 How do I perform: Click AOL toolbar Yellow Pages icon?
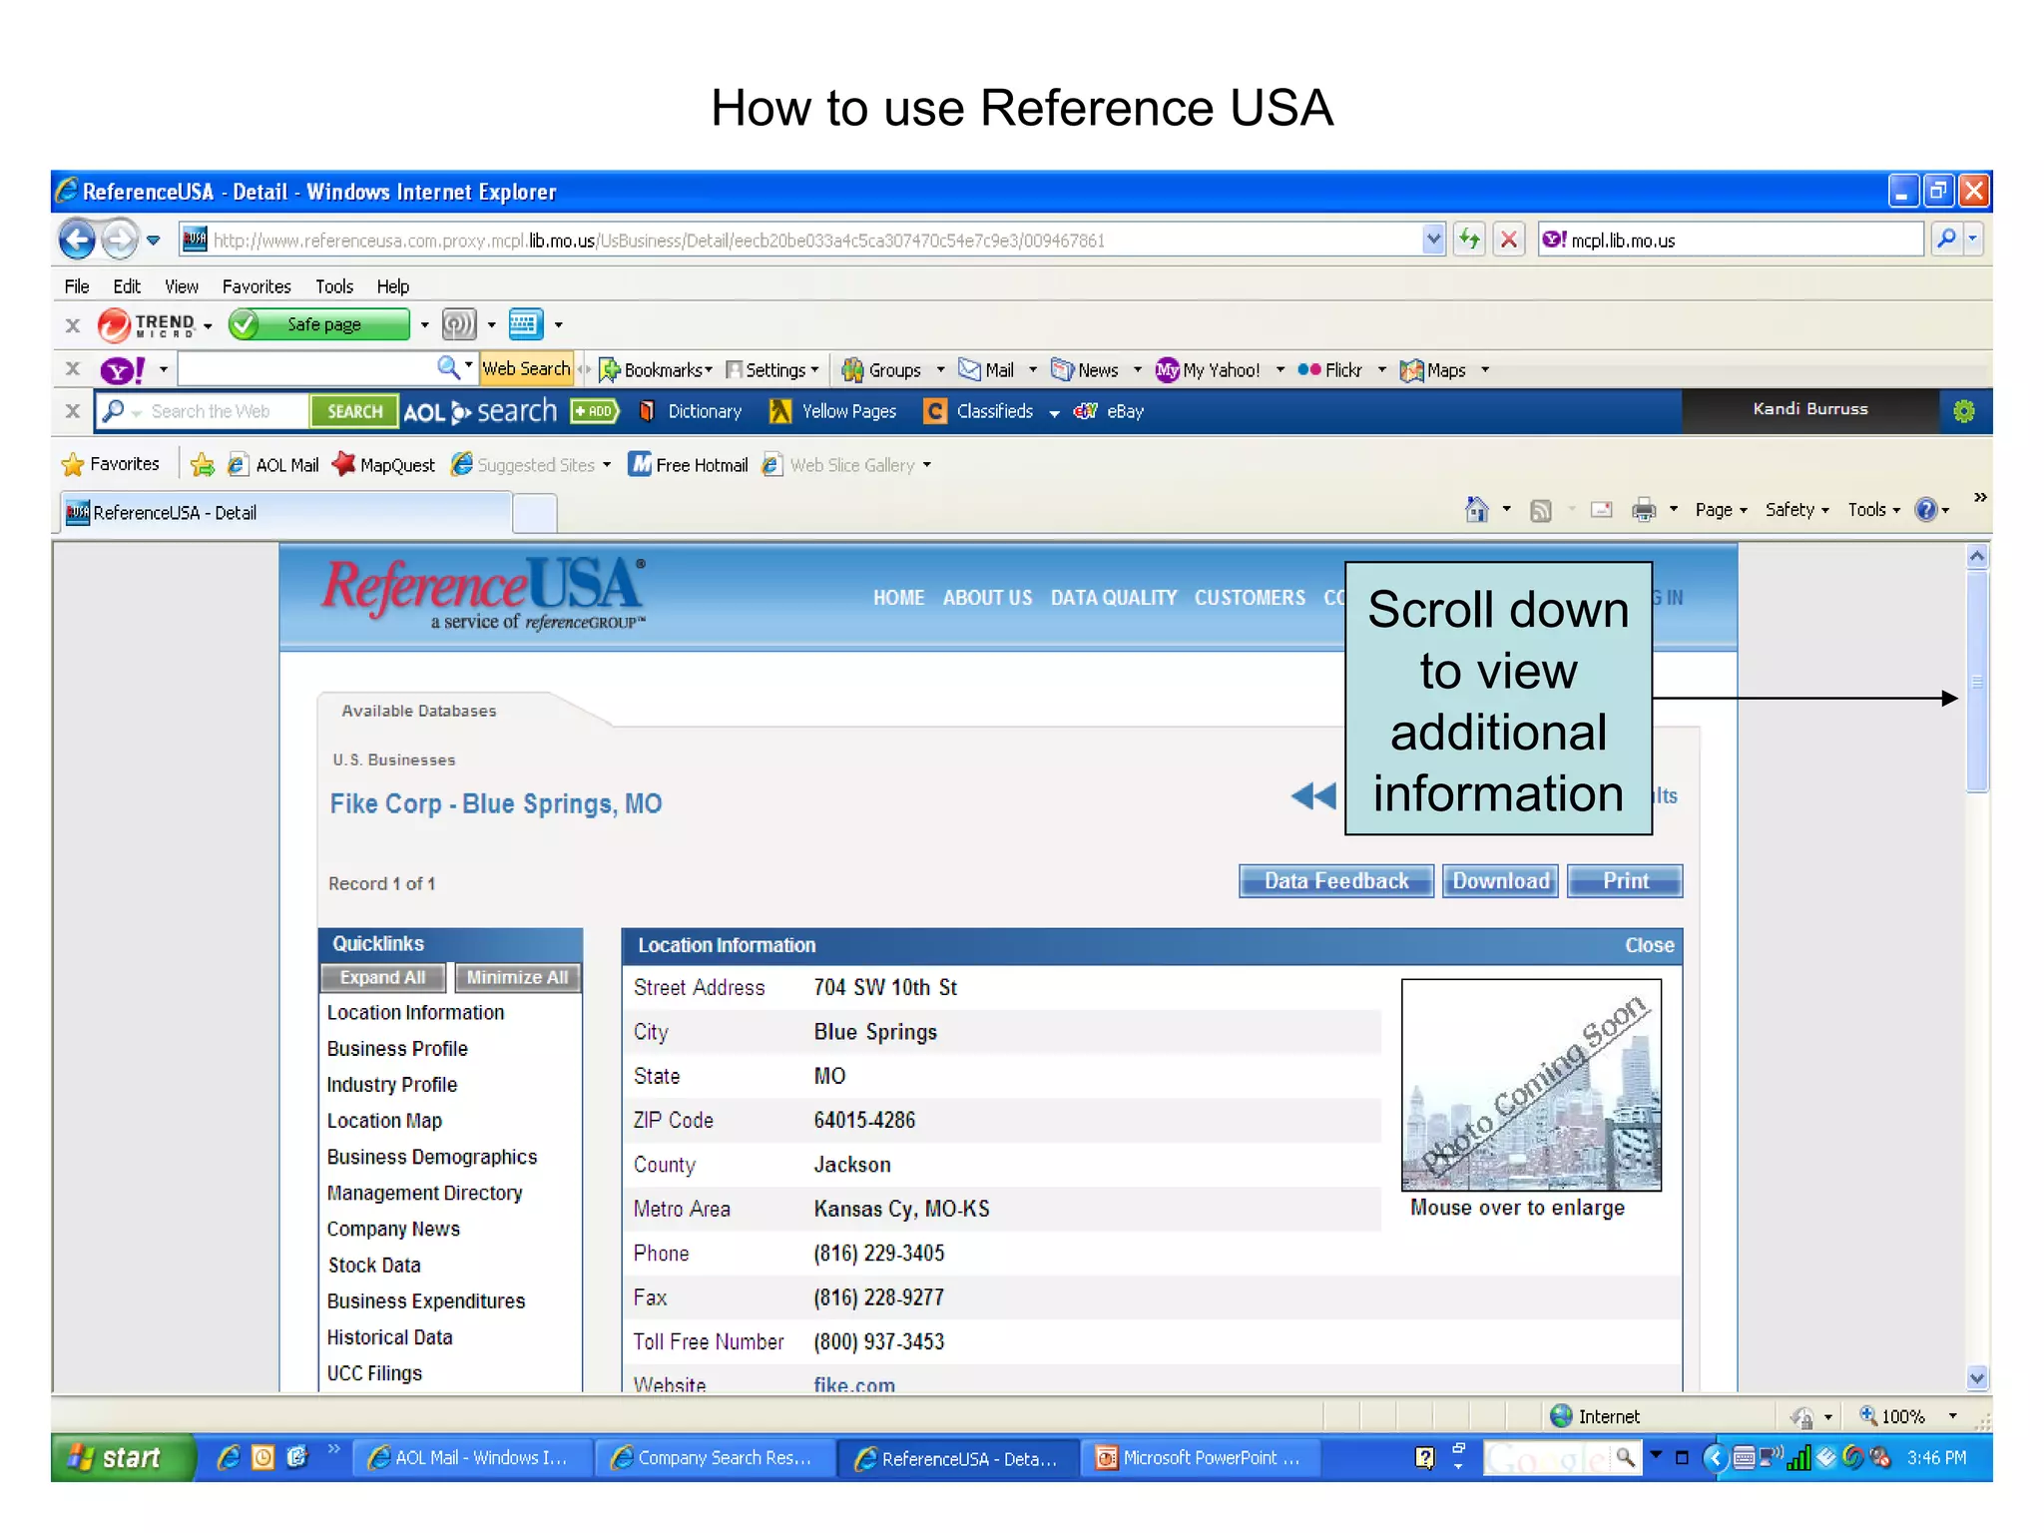coord(780,411)
